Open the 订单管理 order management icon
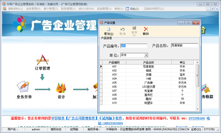Image resolution: width=221 pixels, height=133 pixels. (42, 60)
